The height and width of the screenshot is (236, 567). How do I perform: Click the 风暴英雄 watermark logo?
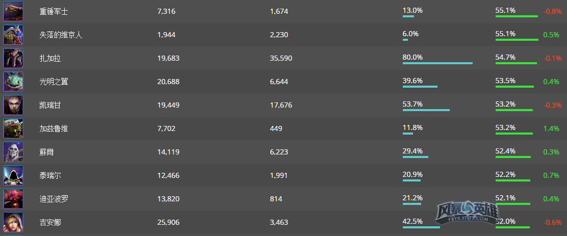468,211
